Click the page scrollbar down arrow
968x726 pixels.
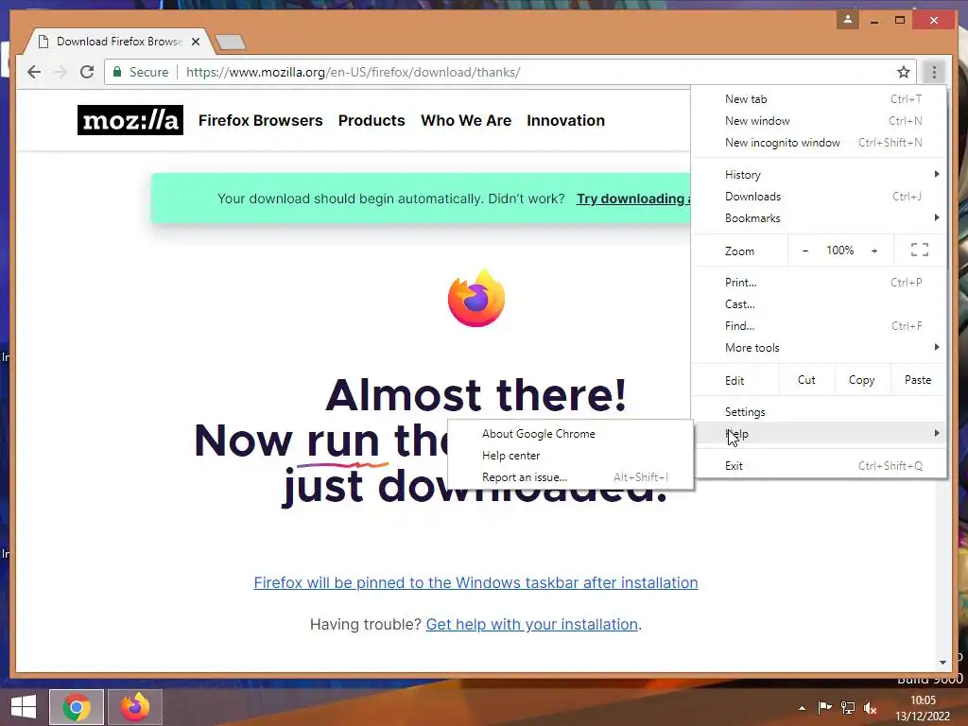pos(942,663)
